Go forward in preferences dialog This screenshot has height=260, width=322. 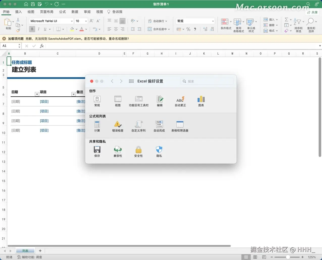coord(121,81)
